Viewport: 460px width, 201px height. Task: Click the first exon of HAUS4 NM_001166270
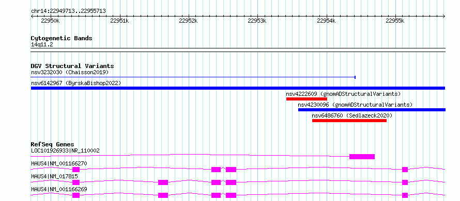coord(76,170)
